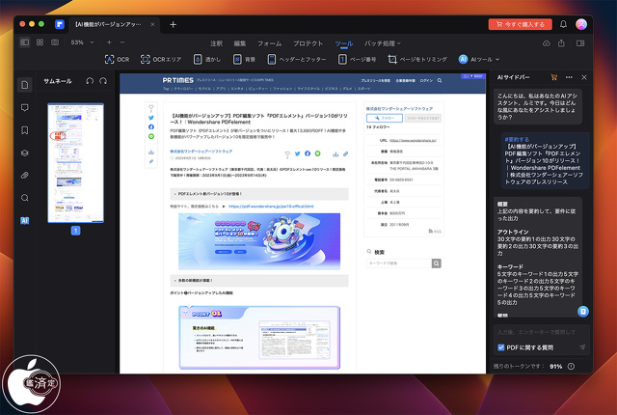617x415 pixels.
Task: Select the page 1 thumbnail
Action: (75, 162)
